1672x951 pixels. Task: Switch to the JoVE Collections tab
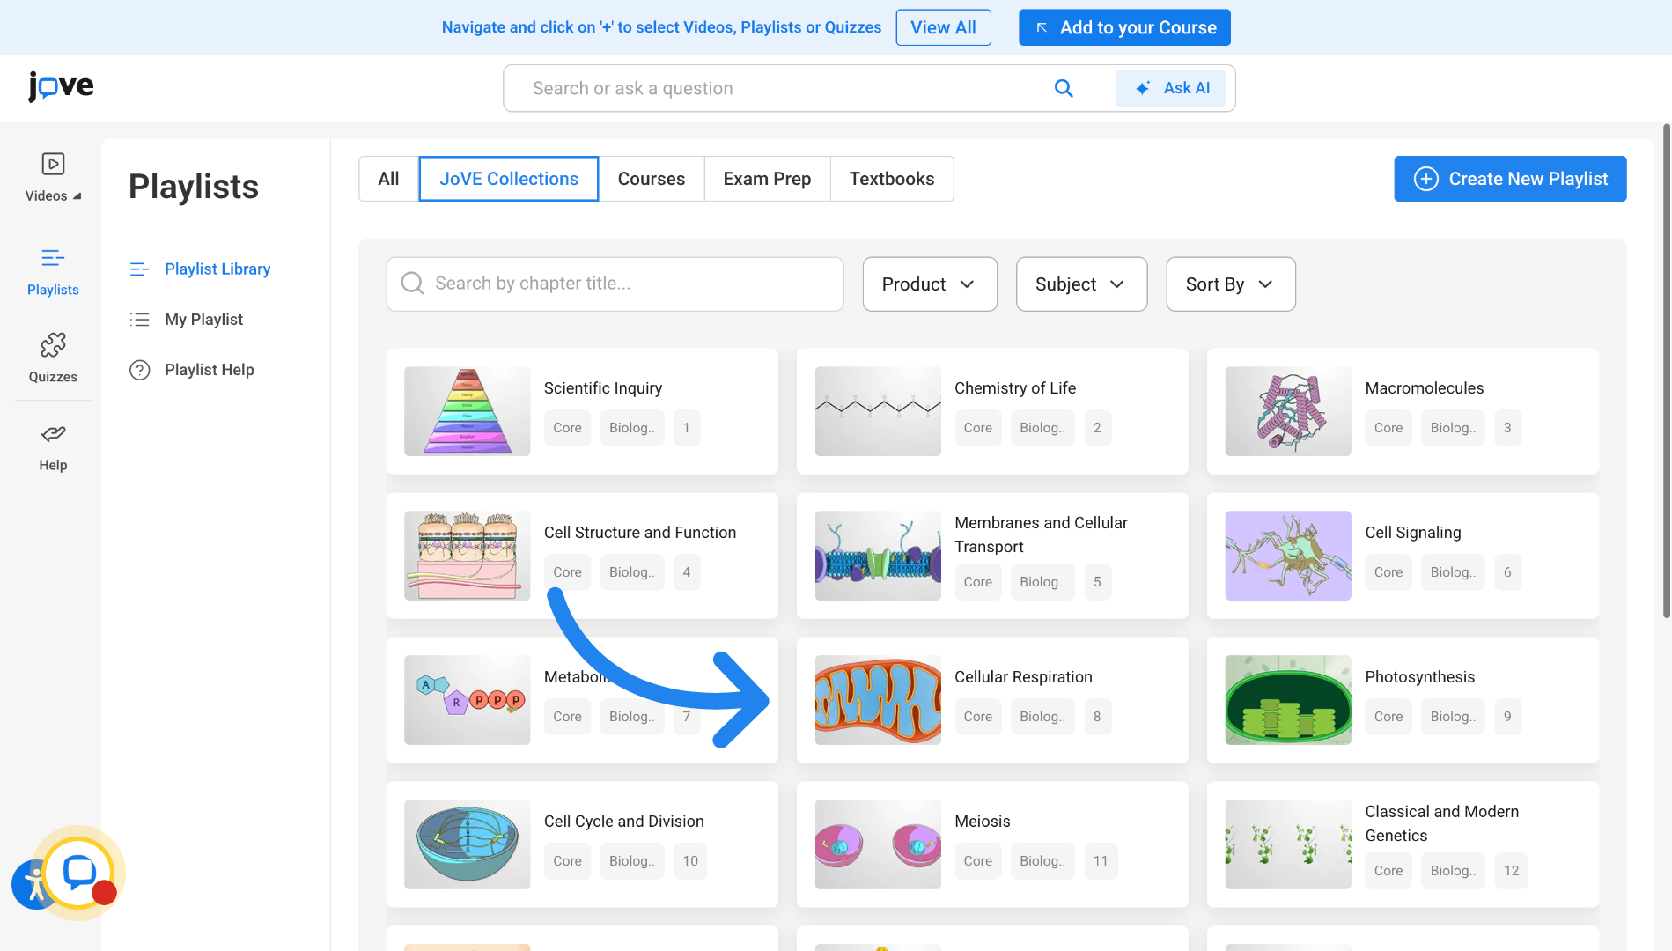tap(509, 179)
